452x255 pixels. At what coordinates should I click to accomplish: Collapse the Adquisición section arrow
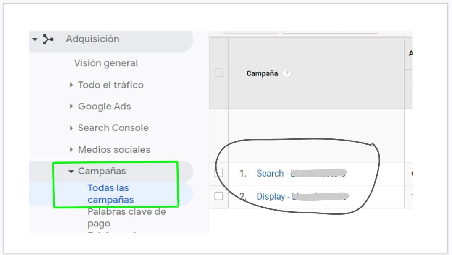[x=34, y=39]
